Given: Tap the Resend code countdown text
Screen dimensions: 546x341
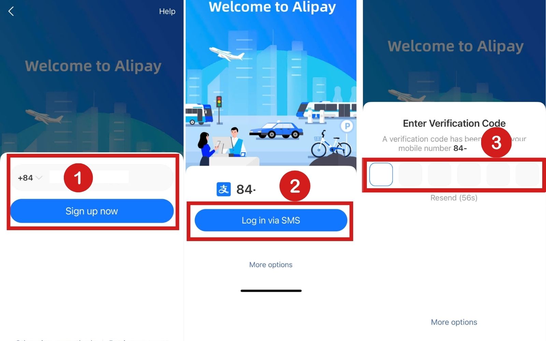Looking at the screenshot, I should point(454,198).
